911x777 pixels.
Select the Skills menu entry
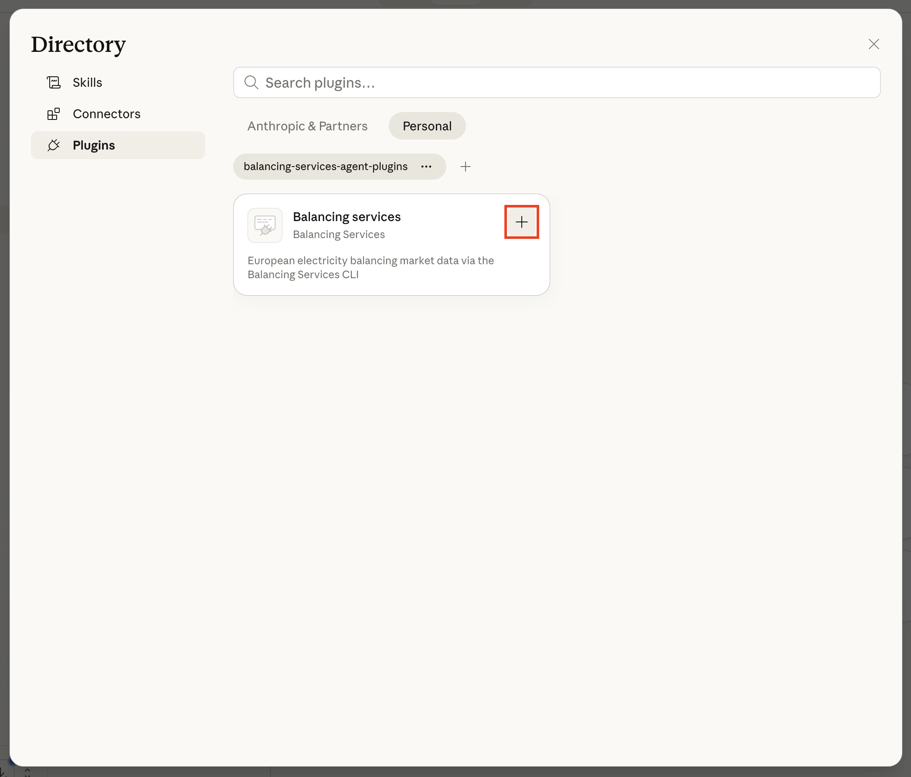[x=87, y=82]
